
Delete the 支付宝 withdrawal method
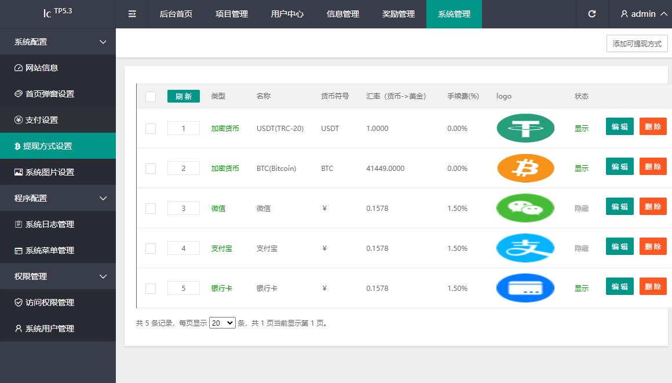tap(653, 246)
